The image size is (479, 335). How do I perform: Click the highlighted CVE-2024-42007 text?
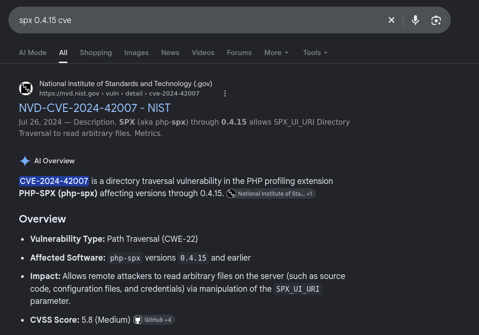pyautogui.click(x=54, y=181)
